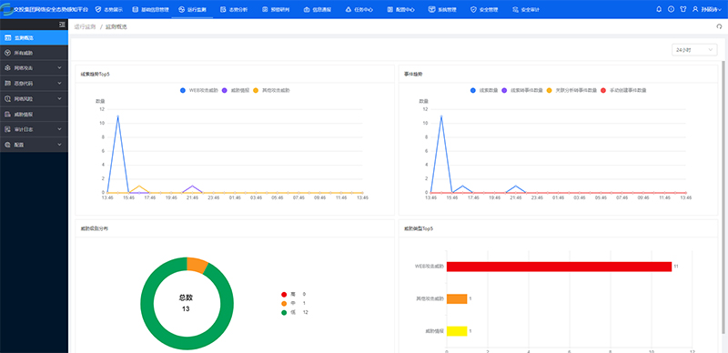Click the platform logo in the header
The height and width of the screenshot is (353, 728).
click(x=6, y=9)
